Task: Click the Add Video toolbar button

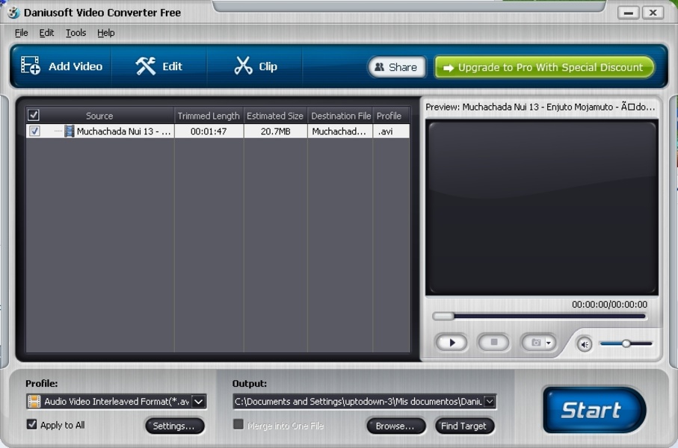Action: pyautogui.click(x=62, y=66)
